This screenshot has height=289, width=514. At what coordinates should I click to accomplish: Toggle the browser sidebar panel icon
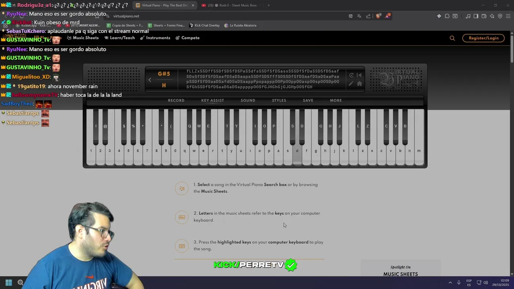point(476,16)
